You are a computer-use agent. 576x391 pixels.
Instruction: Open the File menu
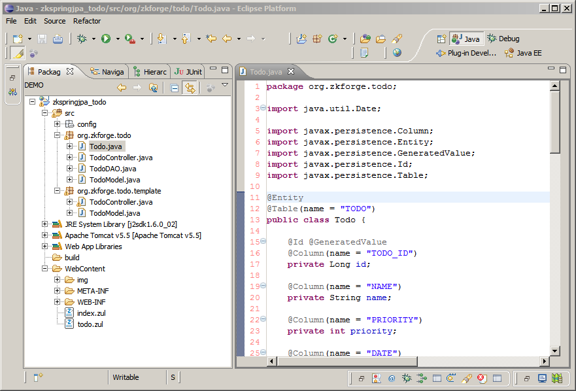11,21
